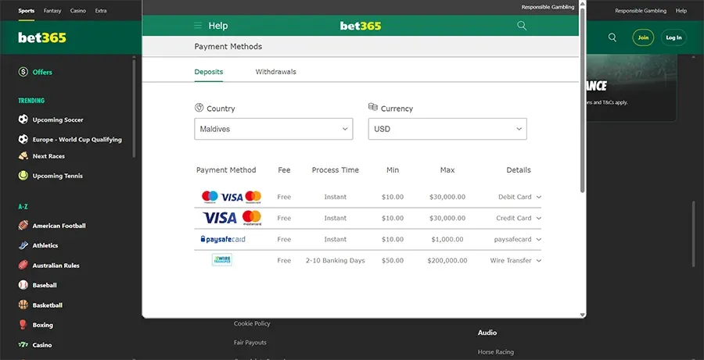
Task: Expand Debit Card details chevron
Action: pos(539,198)
